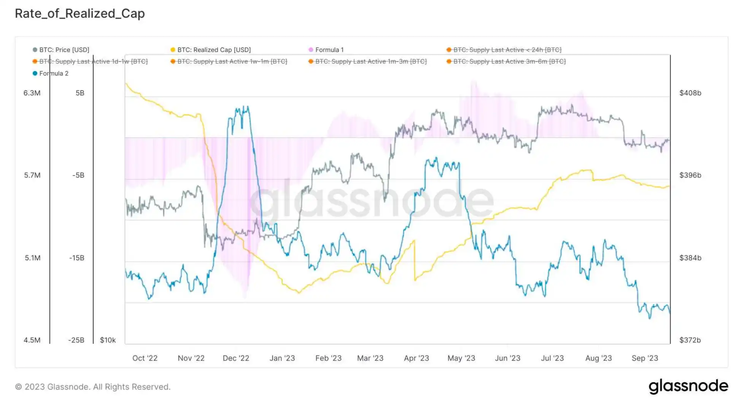
Task: Click the teal Formula 2 legend dot
Action: point(35,73)
